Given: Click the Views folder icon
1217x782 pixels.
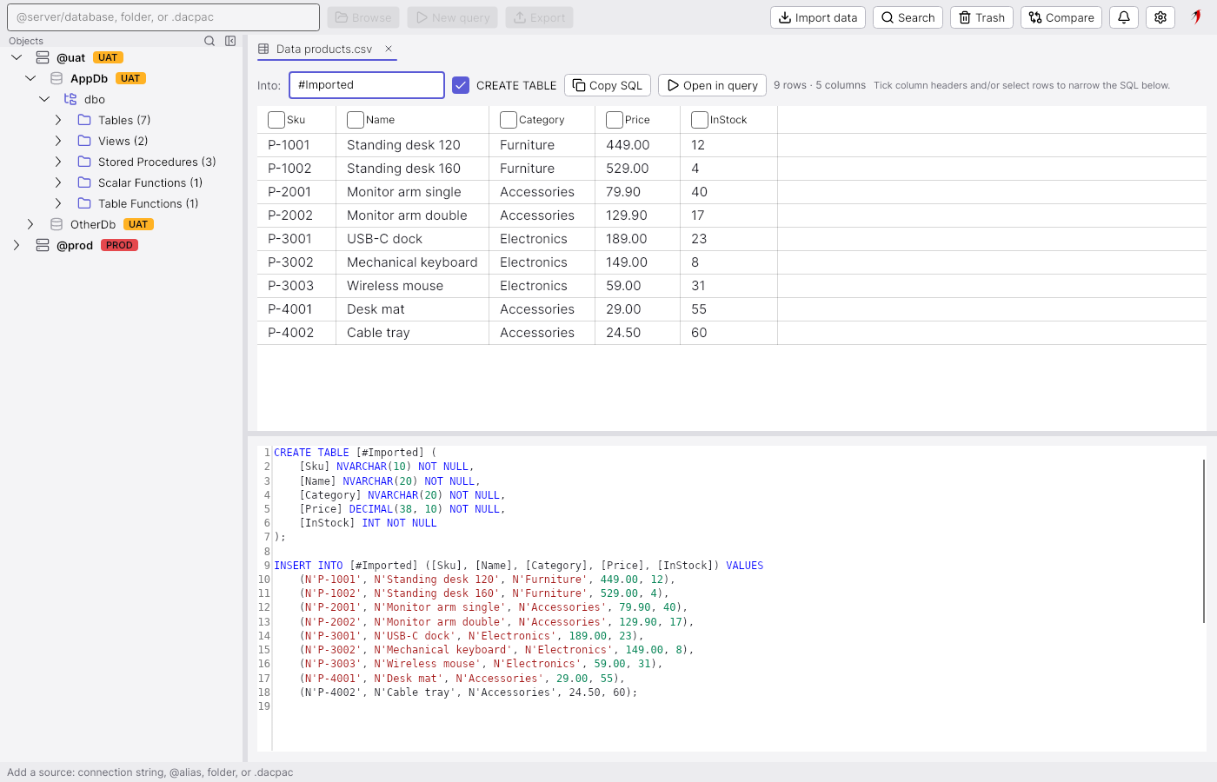Looking at the screenshot, I should tap(84, 141).
